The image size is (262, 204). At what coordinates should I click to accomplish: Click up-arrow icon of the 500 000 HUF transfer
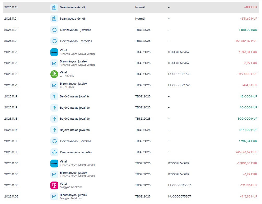click(x=54, y=119)
